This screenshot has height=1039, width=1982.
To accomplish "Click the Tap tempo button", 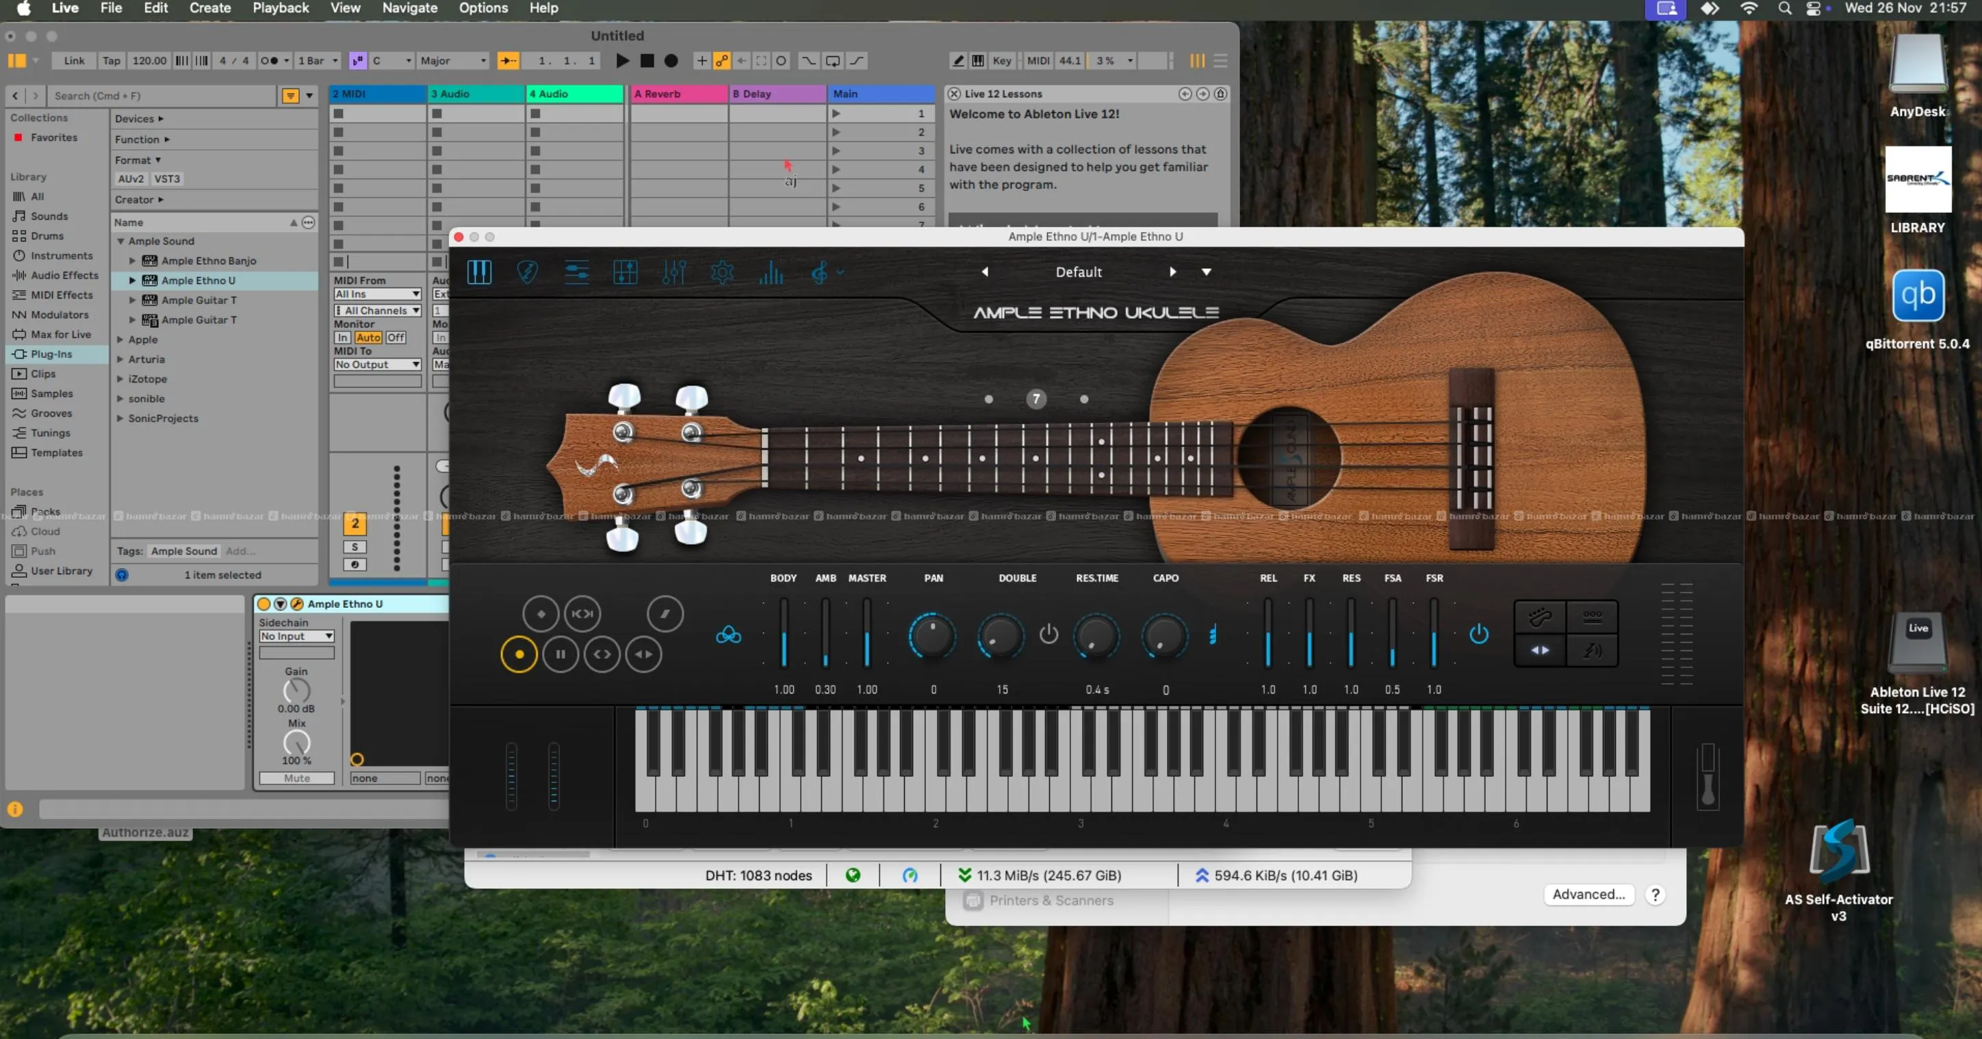I will tap(112, 61).
